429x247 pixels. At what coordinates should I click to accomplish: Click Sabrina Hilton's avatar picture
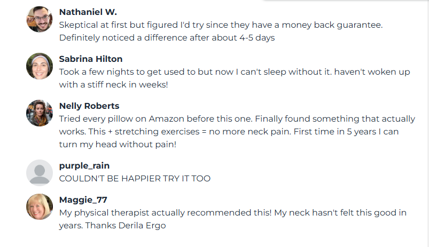(40, 66)
